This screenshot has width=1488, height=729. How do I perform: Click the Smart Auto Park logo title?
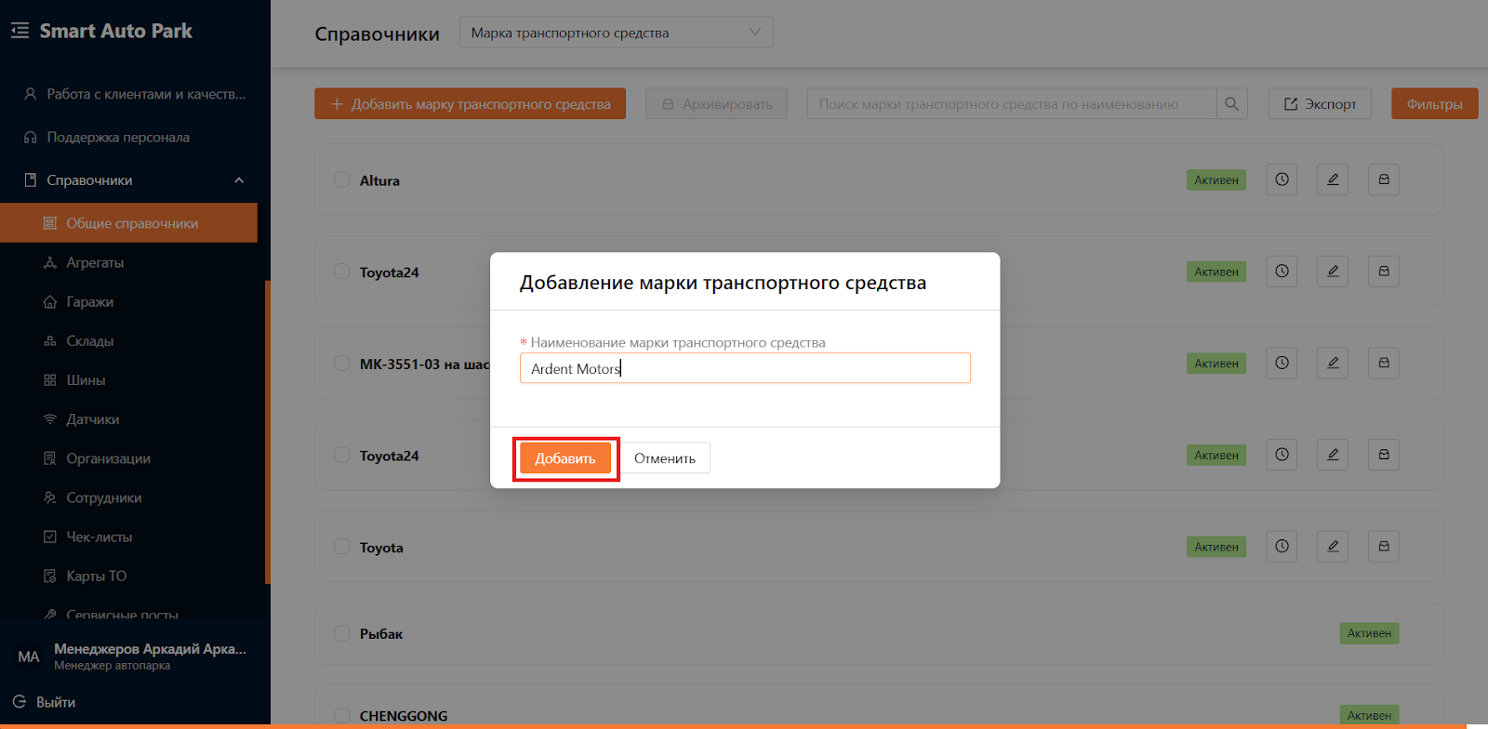(x=116, y=31)
